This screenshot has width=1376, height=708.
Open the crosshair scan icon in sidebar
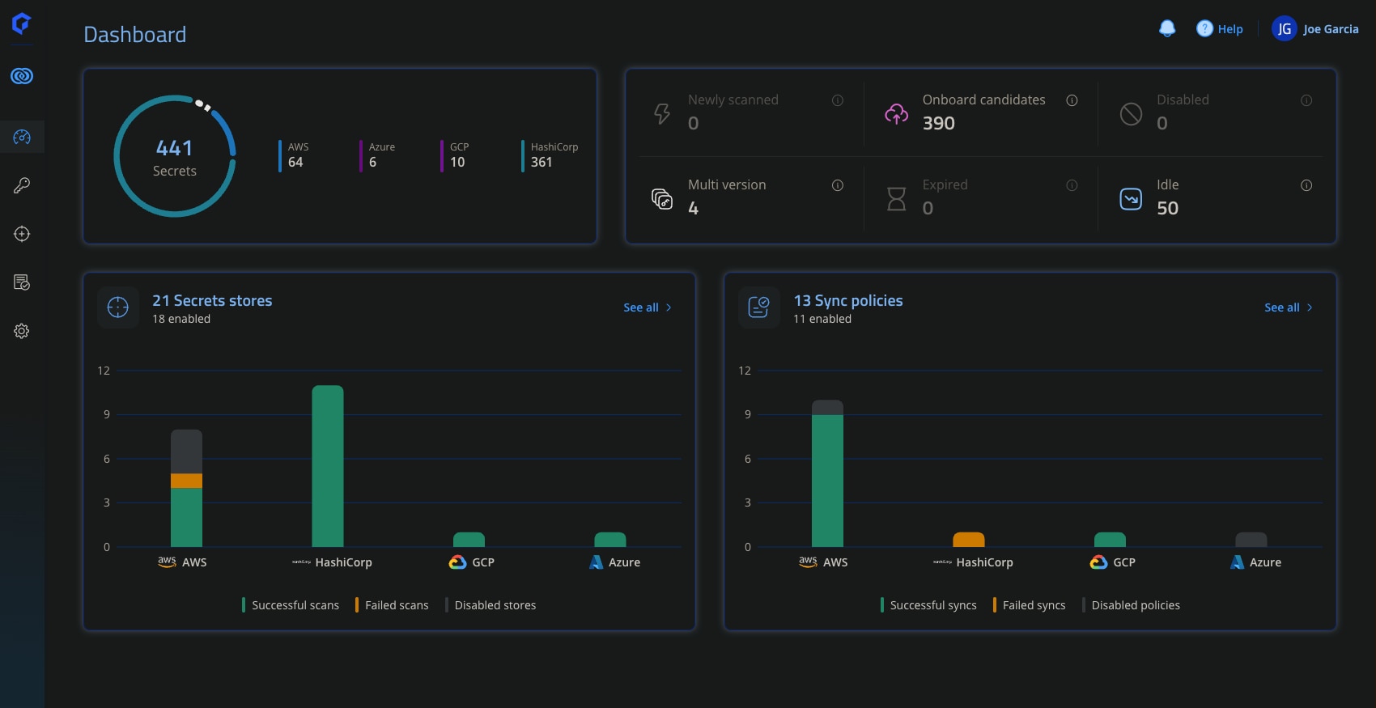tap(22, 234)
